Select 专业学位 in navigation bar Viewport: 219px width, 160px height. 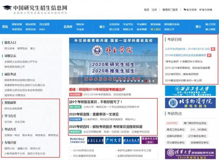(x=128, y=24)
